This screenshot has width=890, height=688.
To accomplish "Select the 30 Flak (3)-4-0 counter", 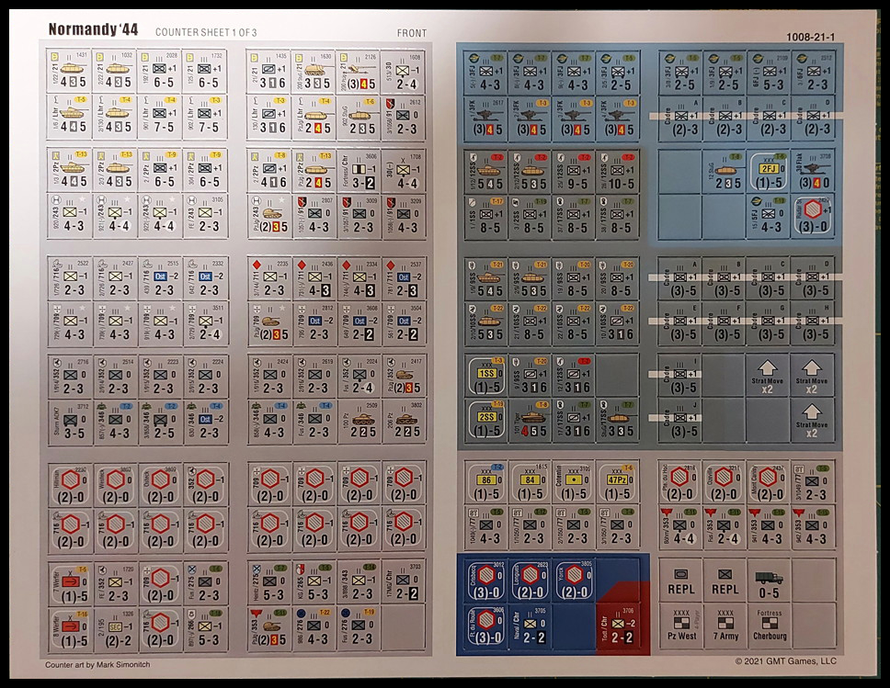I will 813,171.
